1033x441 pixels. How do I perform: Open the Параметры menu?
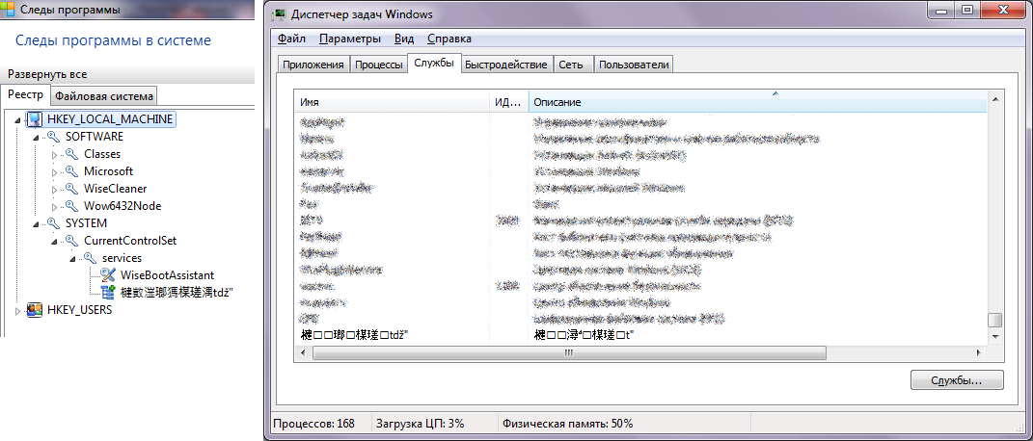350,39
